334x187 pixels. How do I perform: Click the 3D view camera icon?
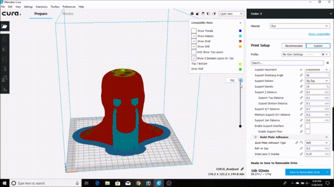pyautogui.click(x=192, y=14)
